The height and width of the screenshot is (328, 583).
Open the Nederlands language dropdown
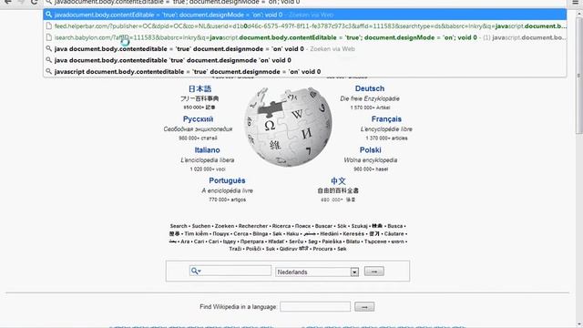click(317, 272)
